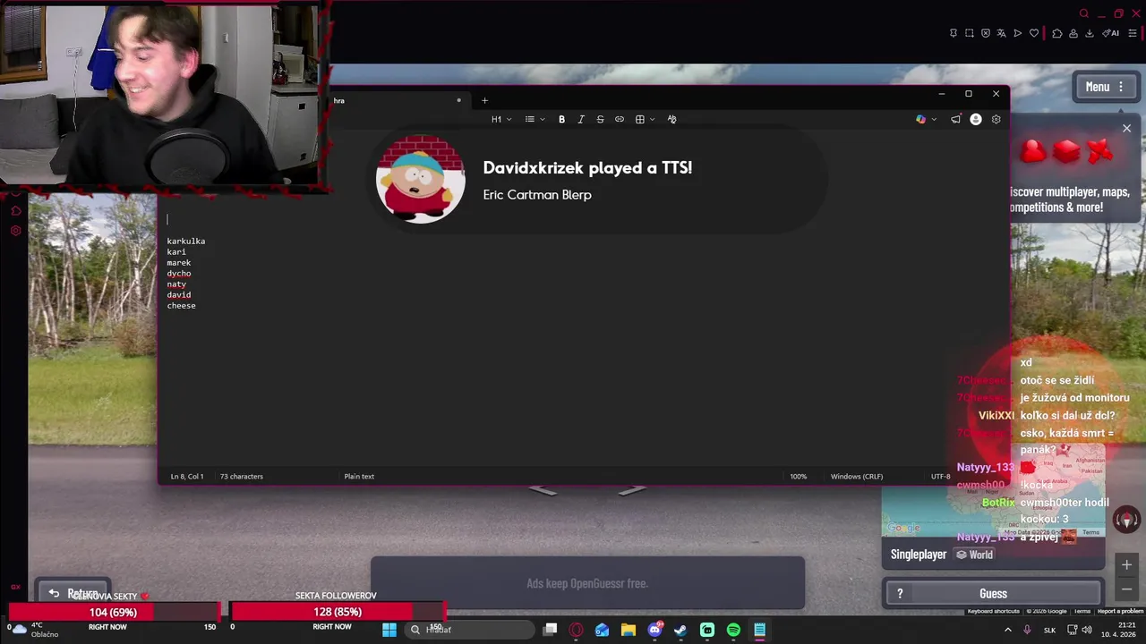
Task: Add a new Notepad tab
Action: [484, 100]
